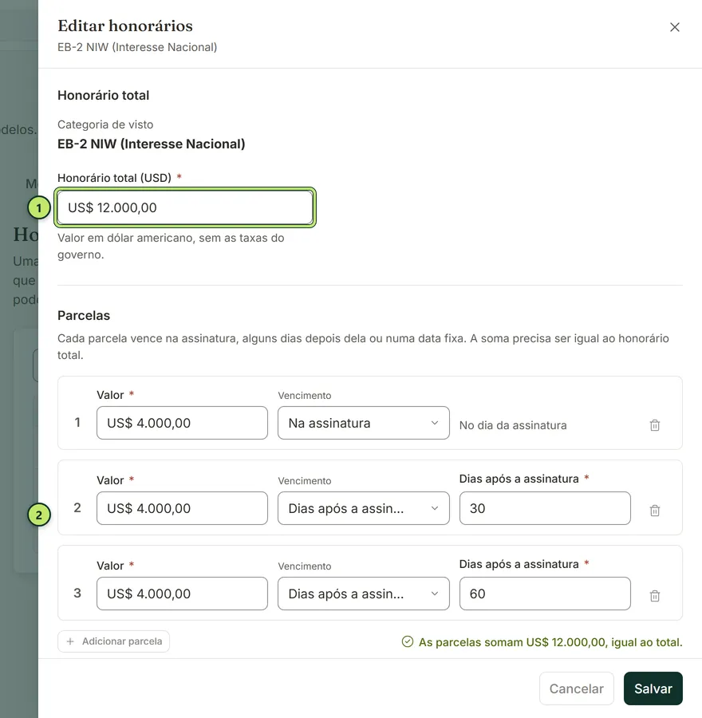Click the green check icon beside the sum message

click(408, 641)
